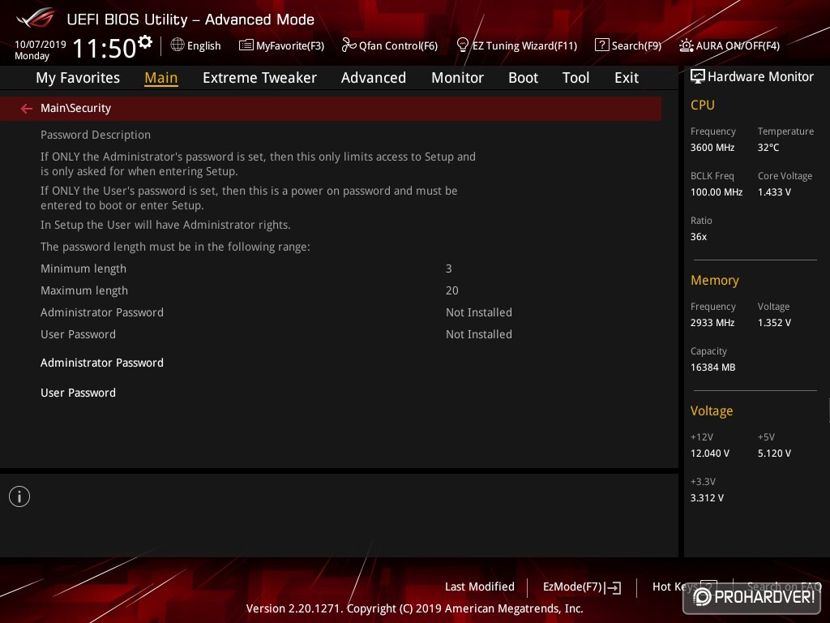The height and width of the screenshot is (623, 830).
Task: Click Last Modified button
Action: [x=480, y=586]
